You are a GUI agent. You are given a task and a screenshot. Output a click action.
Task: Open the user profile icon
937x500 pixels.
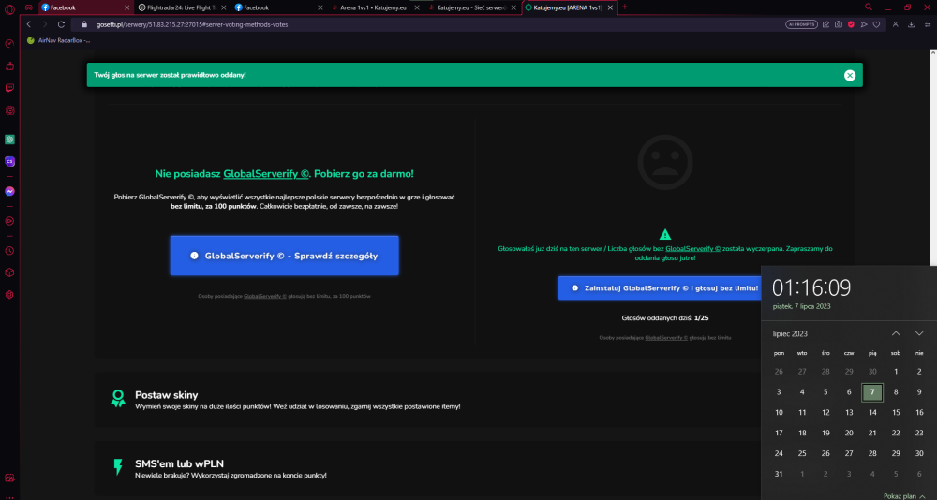[x=895, y=24]
